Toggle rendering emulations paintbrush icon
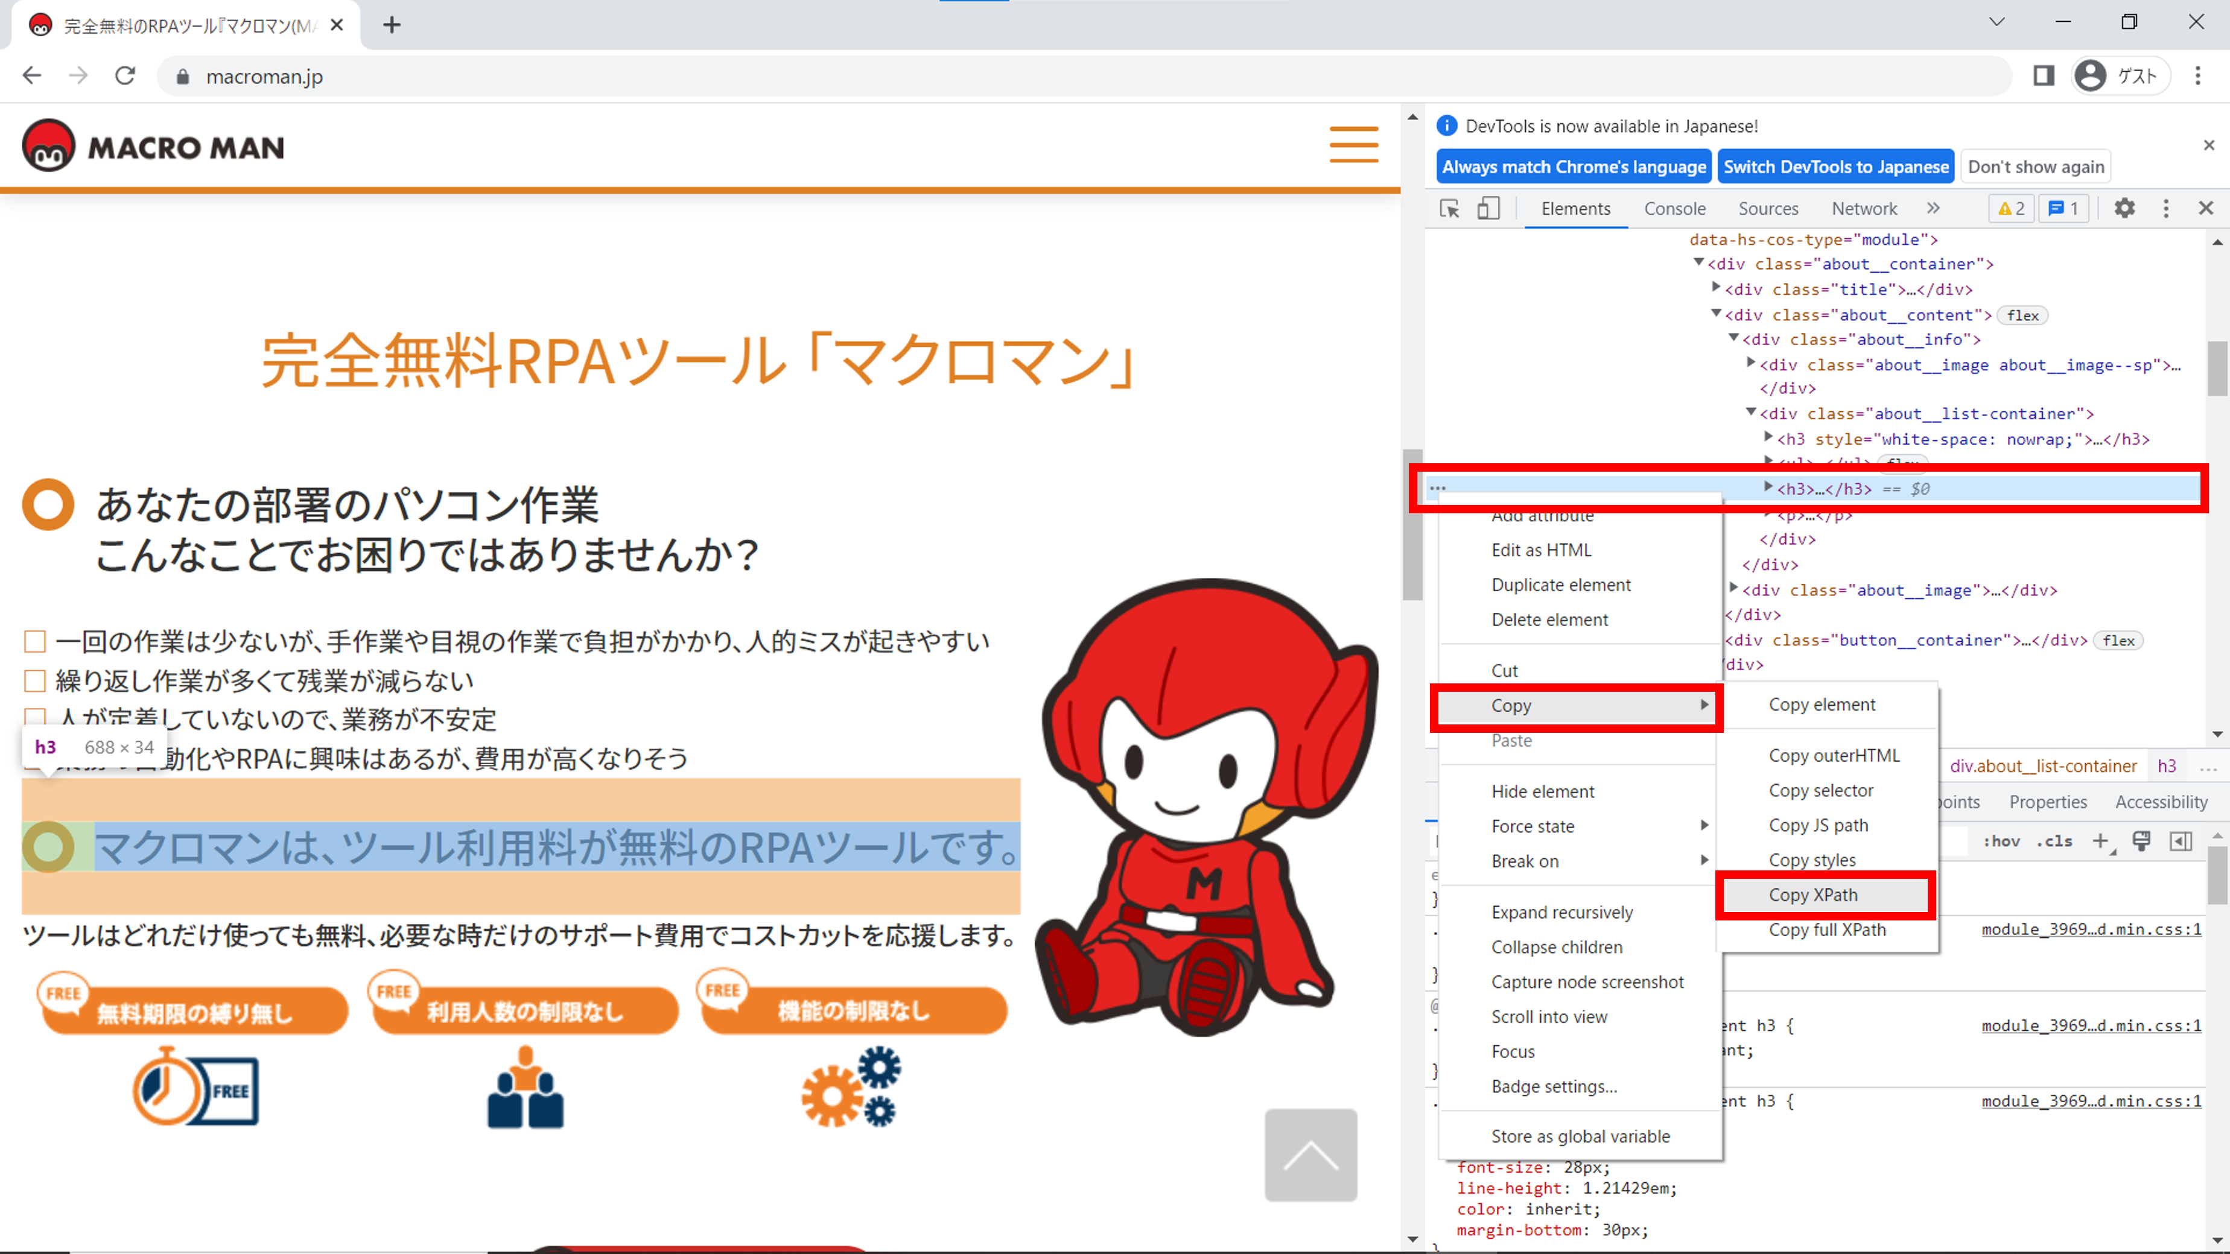Image resolution: width=2230 pixels, height=1254 pixels. [2141, 841]
